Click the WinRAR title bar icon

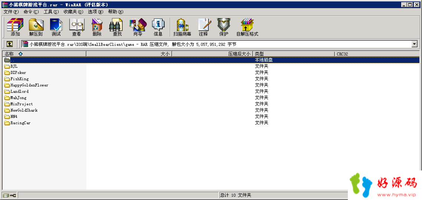click(4, 4)
